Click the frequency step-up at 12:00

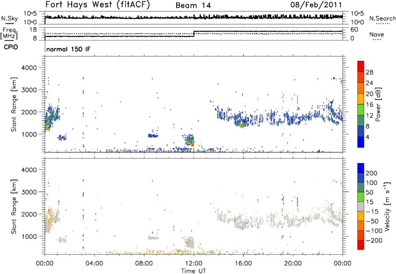[x=194, y=34]
